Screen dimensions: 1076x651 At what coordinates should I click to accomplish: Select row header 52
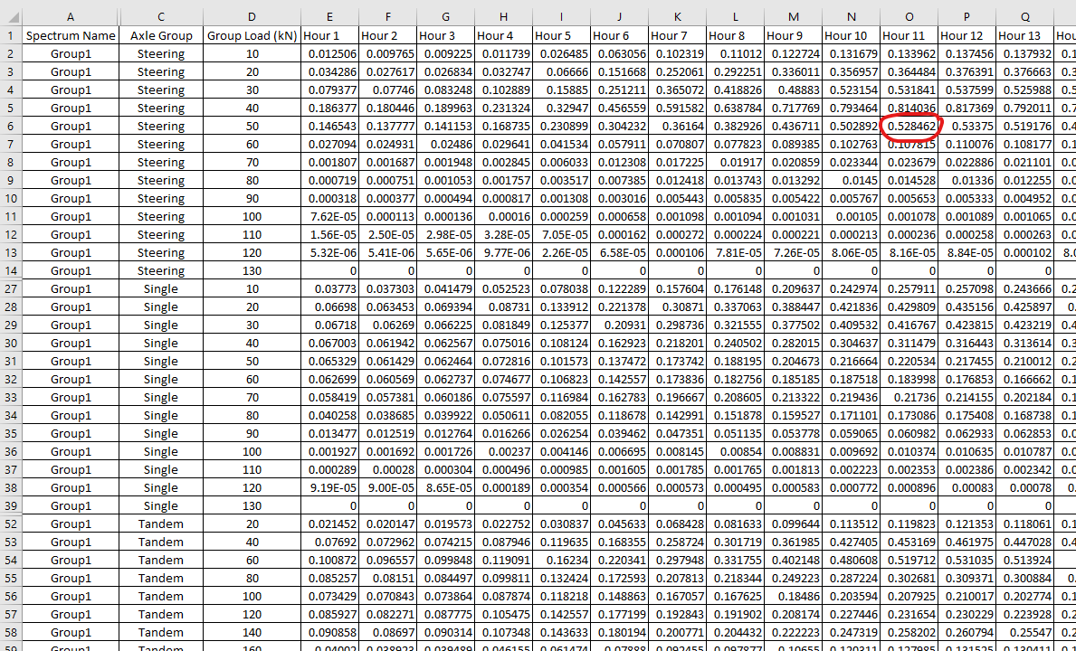pyautogui.click(x=11, y=524)
